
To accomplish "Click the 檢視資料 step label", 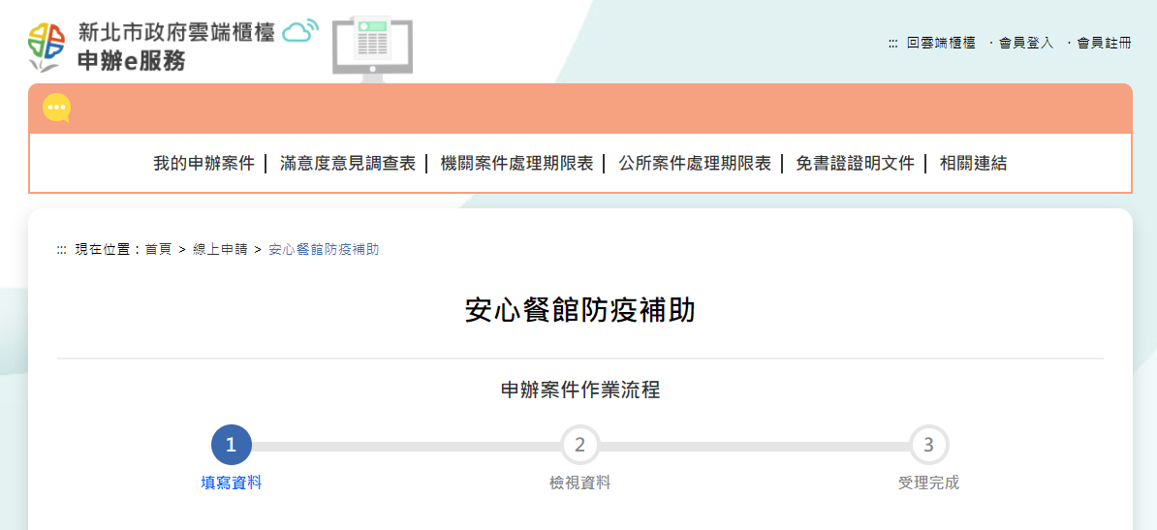I will (x=580, y=483).
